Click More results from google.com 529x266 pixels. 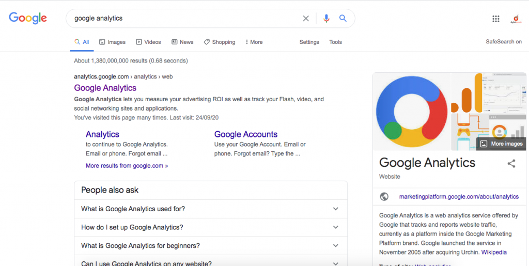(x=127, y=166)
